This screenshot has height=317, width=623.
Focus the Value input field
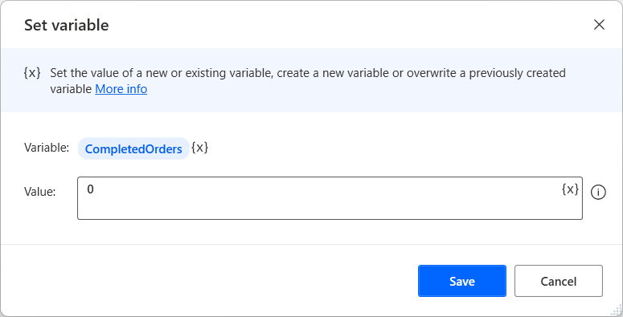(x=330, y=198)
